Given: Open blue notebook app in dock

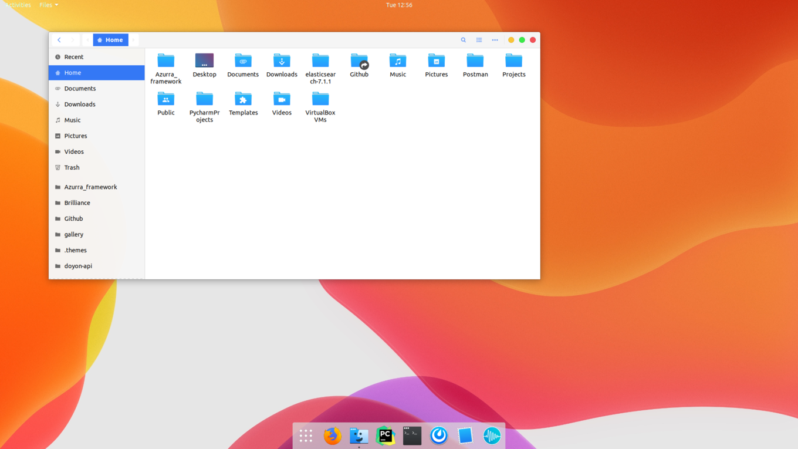Looking at the screenshot, I should tap(465, 436).
